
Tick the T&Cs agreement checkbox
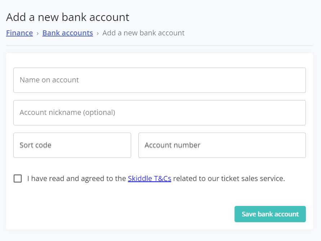click(18, 178)
